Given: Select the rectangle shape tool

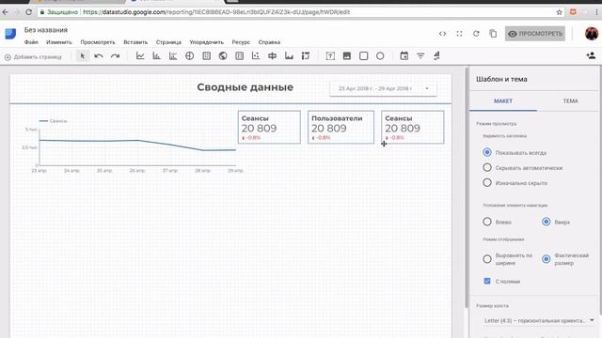Looking at the screenshot, I should click(364, 56).
